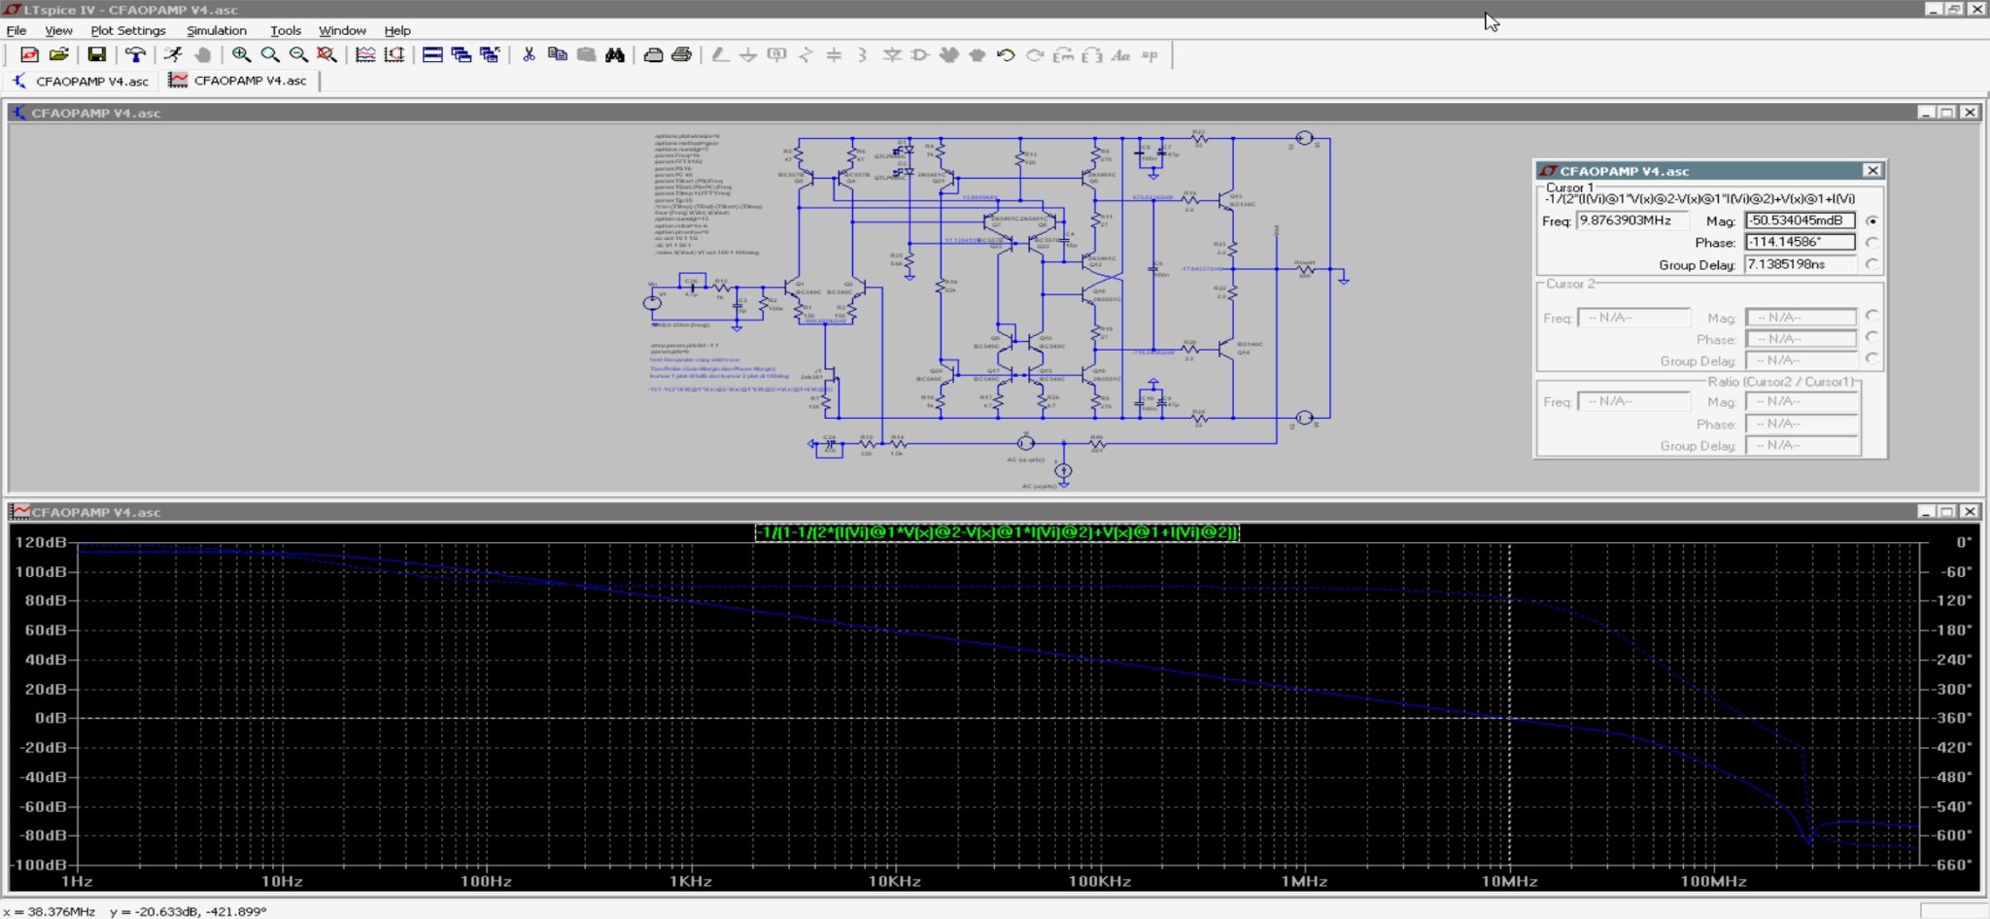The width and height of the screenshot is (1990, 919).
Task: Maximize the schematic sub-window
Action: point(1947,113)
